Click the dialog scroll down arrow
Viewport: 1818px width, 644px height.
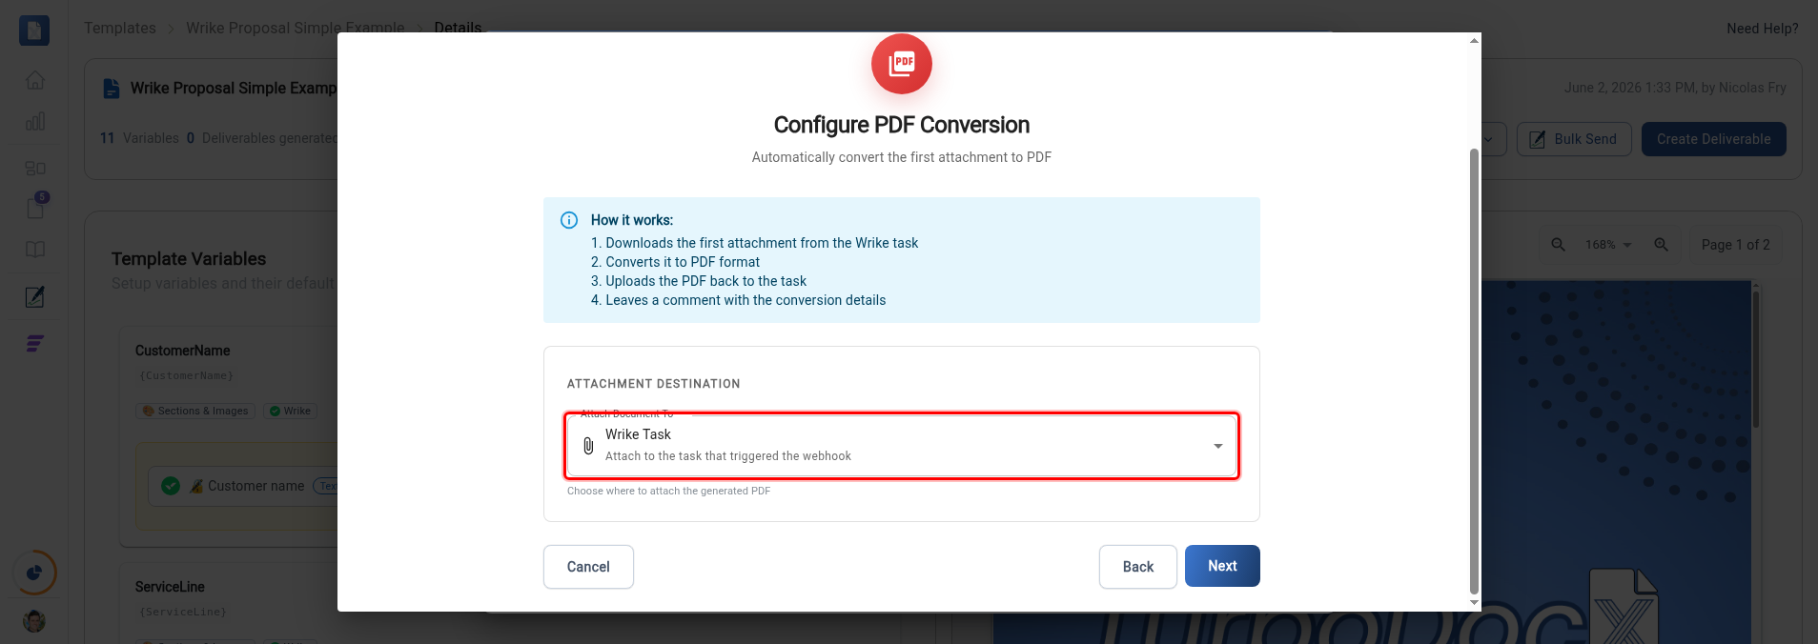coord(1474,603)
